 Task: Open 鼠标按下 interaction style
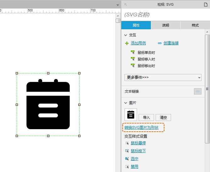[x=138, y=151]
